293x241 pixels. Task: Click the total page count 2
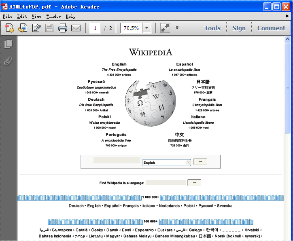point(110,28)
